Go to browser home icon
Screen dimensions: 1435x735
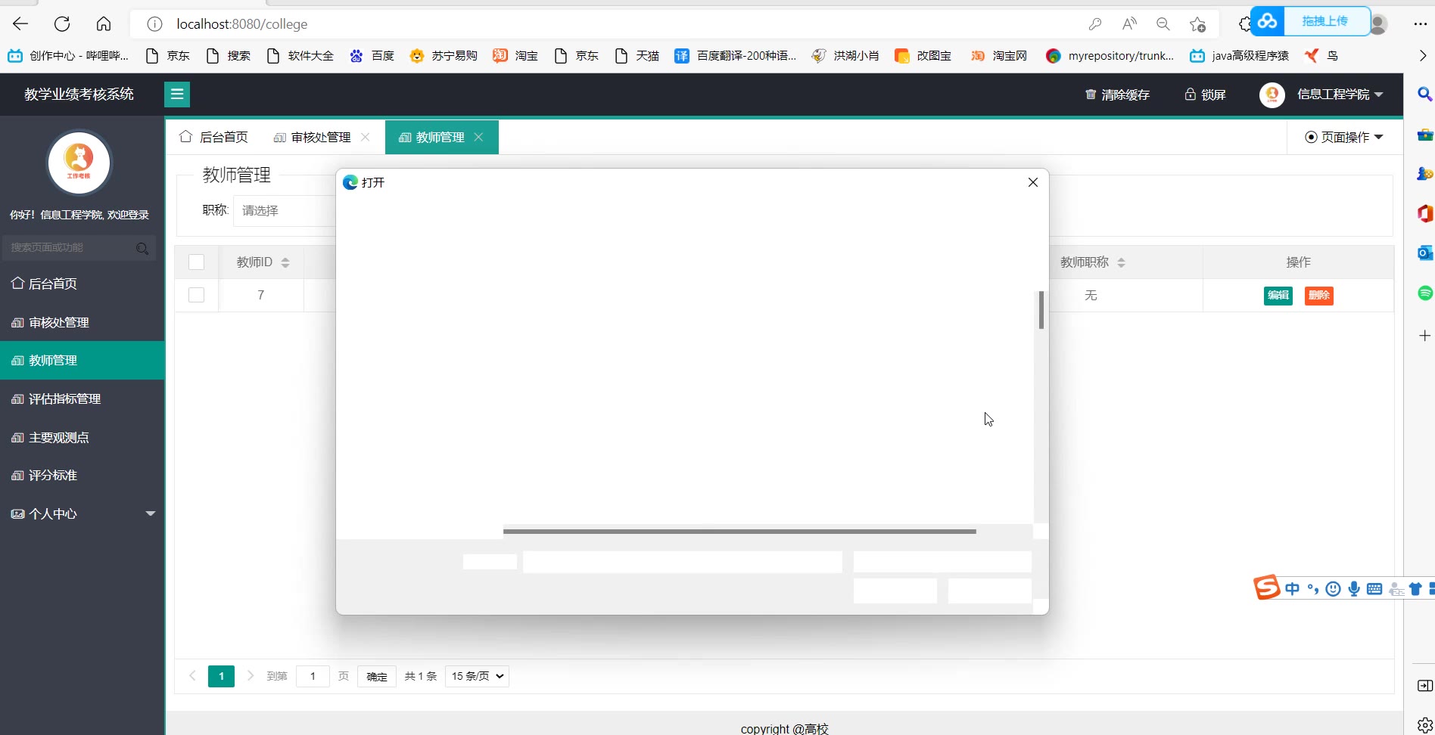(x=104, y=24)
